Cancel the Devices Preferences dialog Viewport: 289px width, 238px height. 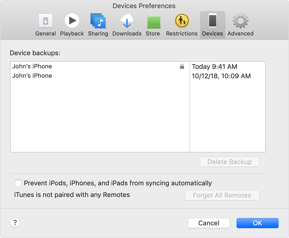209,223
